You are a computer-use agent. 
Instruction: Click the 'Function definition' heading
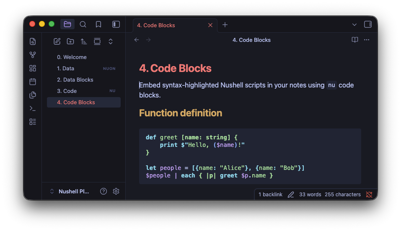click(x=181, y=113)
